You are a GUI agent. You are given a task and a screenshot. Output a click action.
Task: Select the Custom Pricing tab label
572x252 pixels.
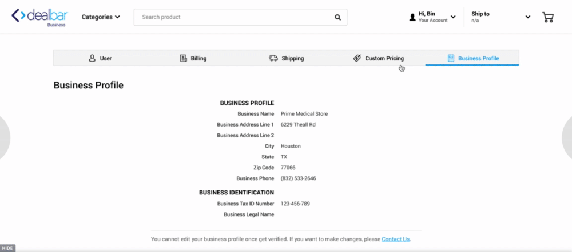tap(384, 58)
